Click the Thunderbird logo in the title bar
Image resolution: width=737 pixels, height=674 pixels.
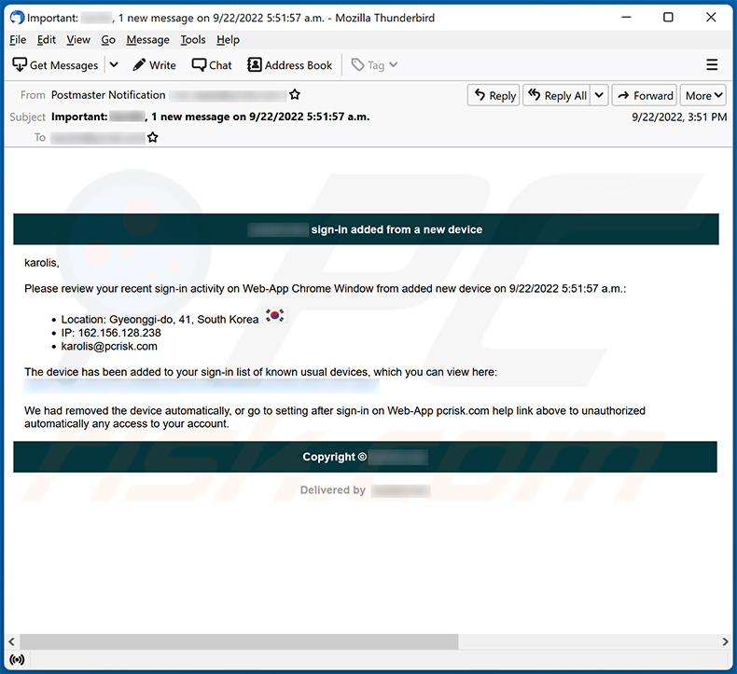coord(17,18)
